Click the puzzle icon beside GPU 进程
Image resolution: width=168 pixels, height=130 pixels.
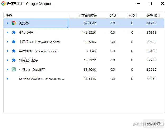tap(14, 33)
